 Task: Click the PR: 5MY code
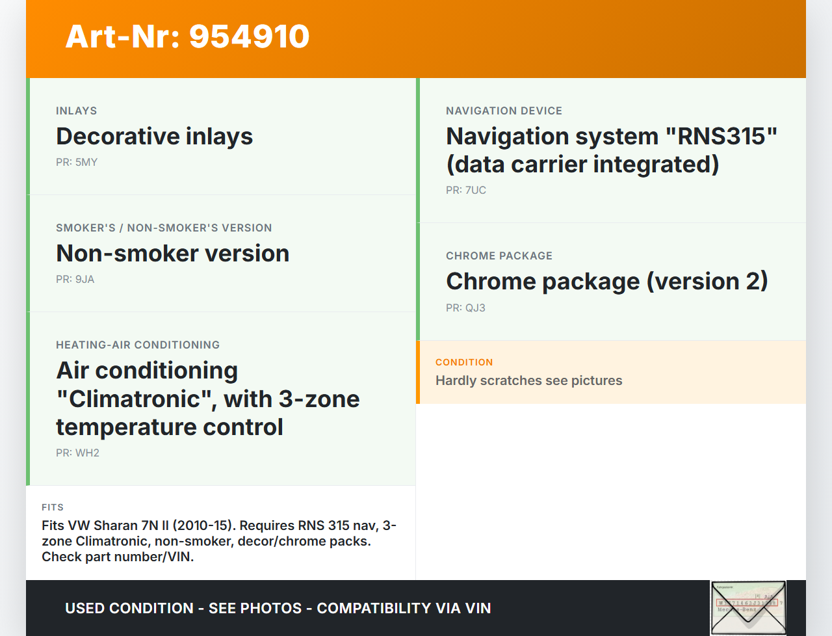[77, 163]
